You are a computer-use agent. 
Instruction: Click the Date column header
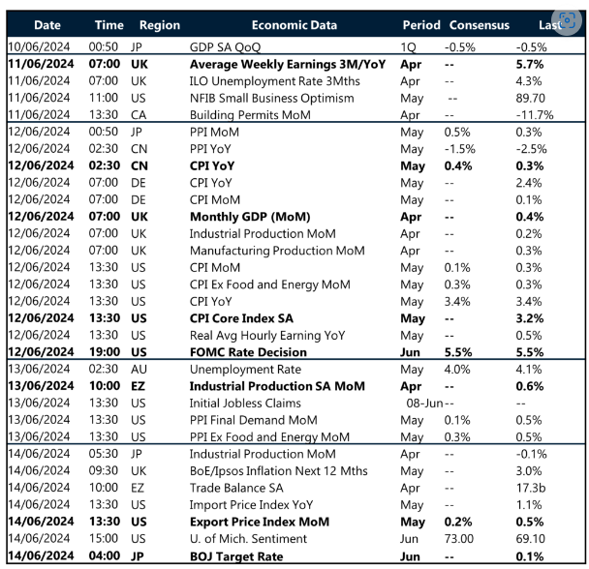45,24
